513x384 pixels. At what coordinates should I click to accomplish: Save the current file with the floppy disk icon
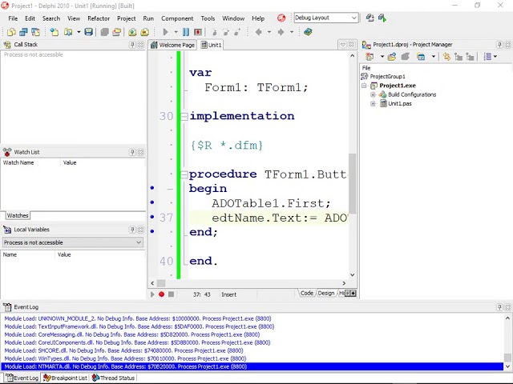[88, 32]
